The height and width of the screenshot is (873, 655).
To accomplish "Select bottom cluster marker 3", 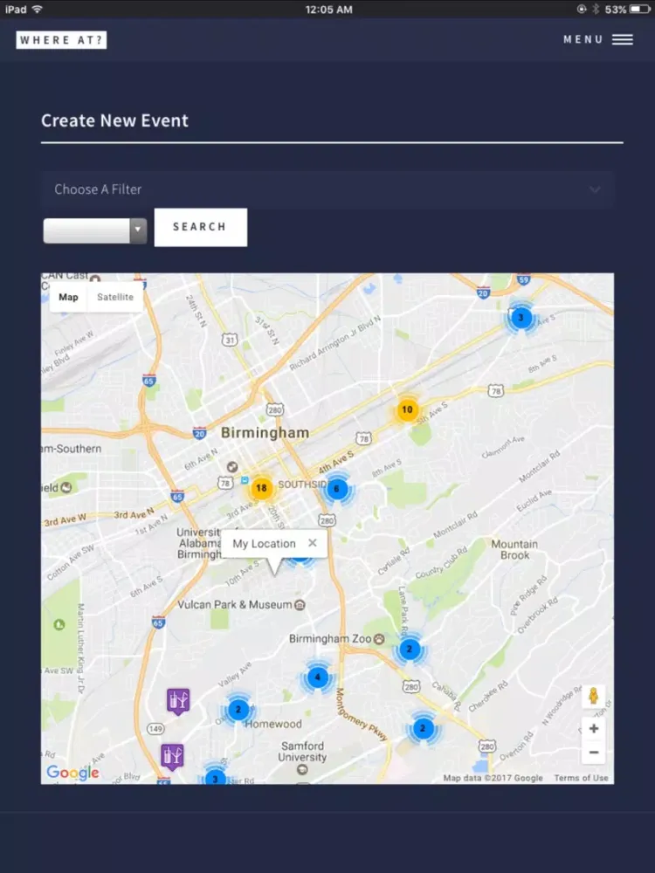I will (x=216, y=777).
